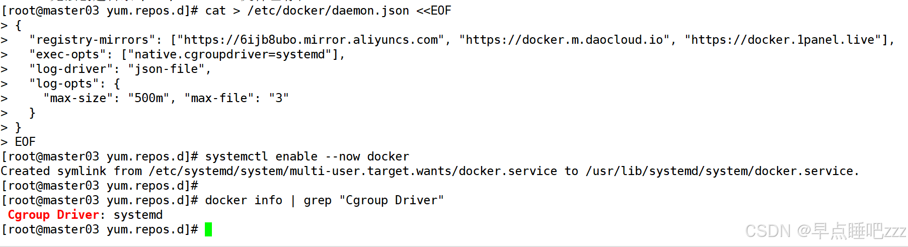Click the 'systemd' output value
908x247 pixels.
click(x=138, y=215)
